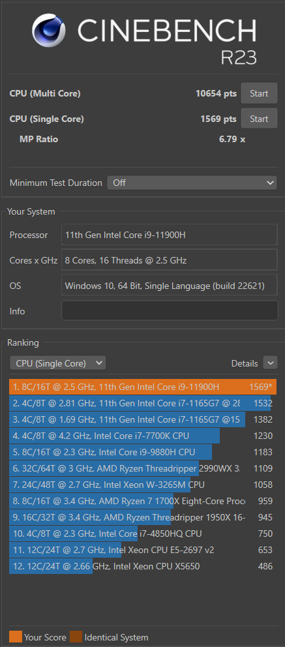Select the Intel Core i7-7700K ranking row
Image resolution: width=285 pixels, height=647 pixels.
143,436
